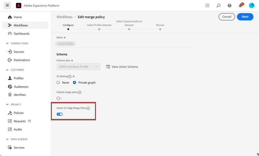Click the Active-On-Edge Merge Policy info icon
This screenshot has width=259, height=156.
tap(88, 108)
